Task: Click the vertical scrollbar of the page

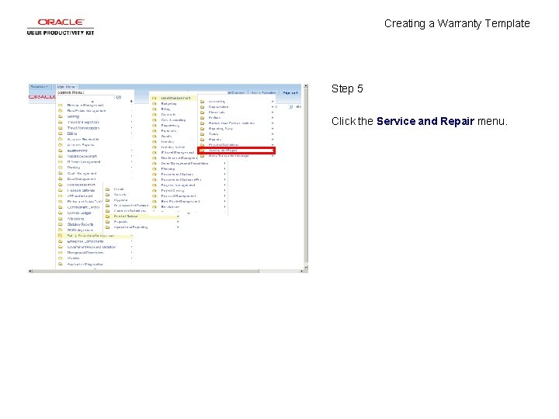Action: [306, 176]
